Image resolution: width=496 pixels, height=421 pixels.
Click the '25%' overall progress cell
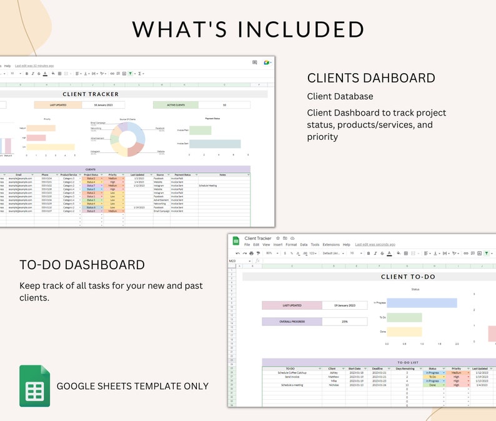(345, 322)
